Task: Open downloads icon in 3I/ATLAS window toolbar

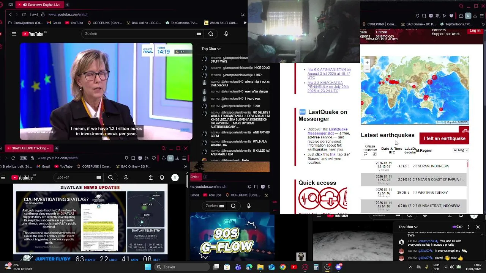Action: pos(177,158)
